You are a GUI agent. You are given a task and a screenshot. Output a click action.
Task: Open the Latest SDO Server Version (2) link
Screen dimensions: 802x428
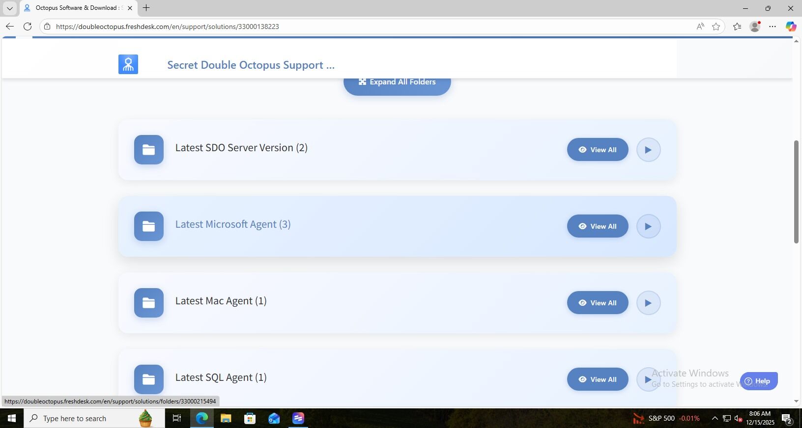[x=241, y=148]
